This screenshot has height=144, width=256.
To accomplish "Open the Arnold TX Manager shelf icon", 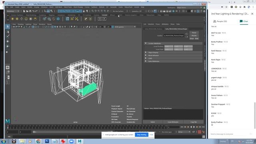I will tap(68, 19).
